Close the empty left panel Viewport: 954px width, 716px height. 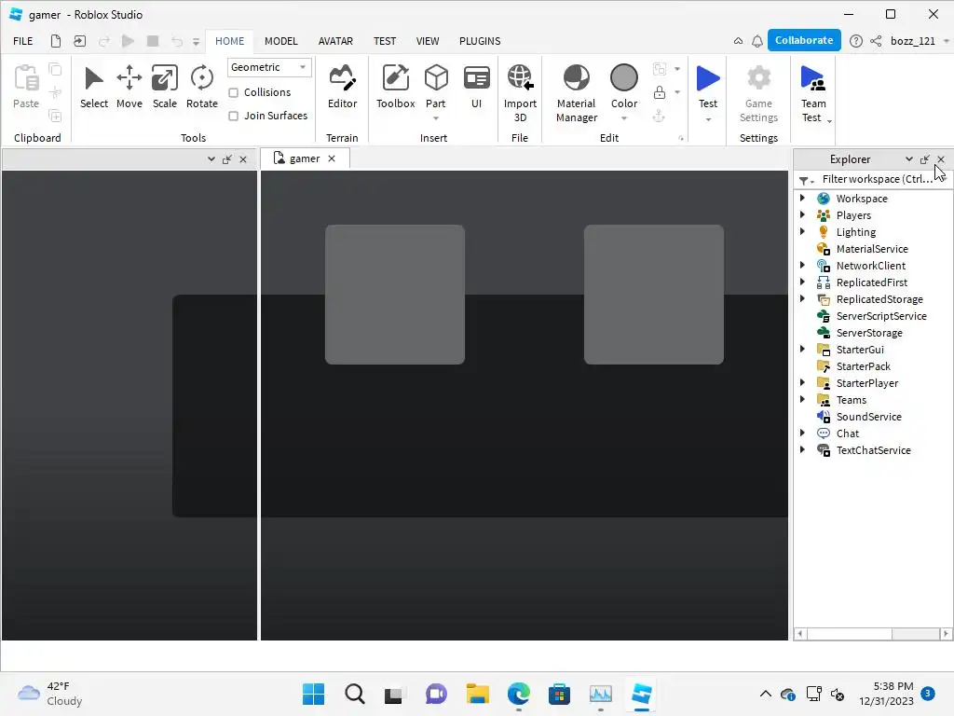tap(243, 159)
